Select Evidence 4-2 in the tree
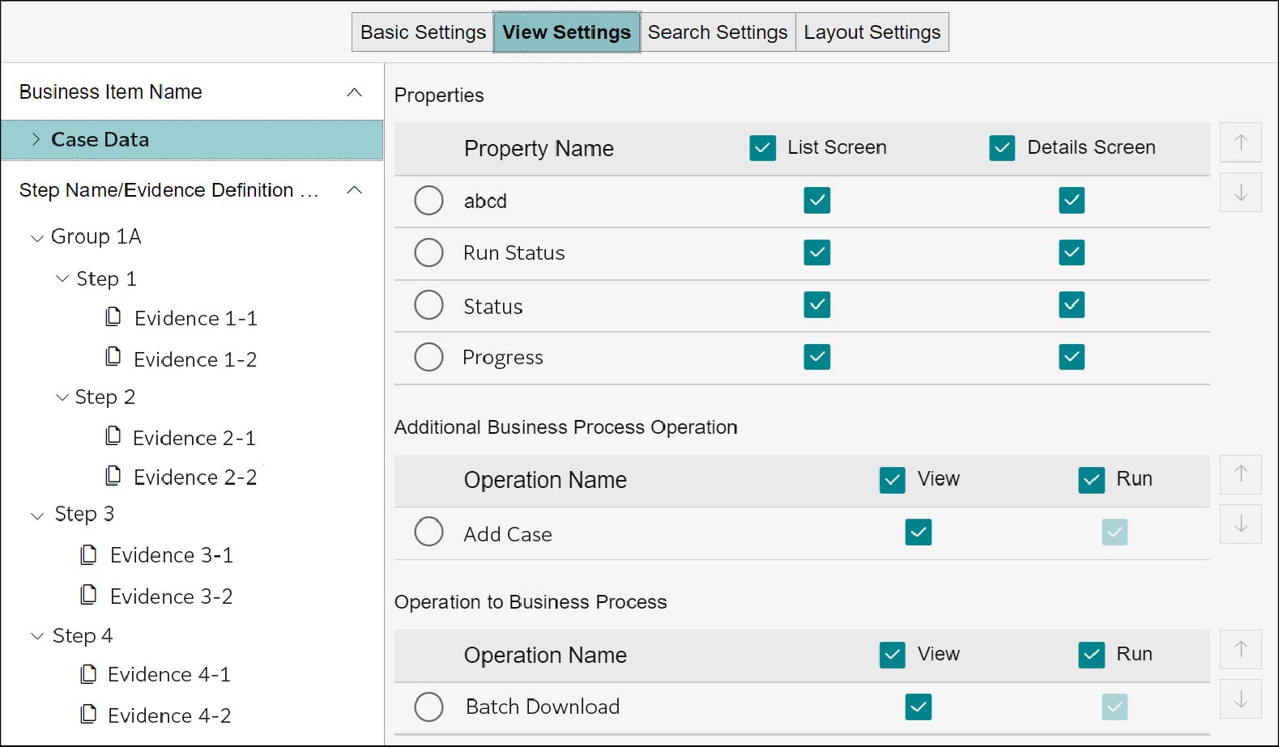Screen dimensions: 1279x747 (x=169, y=715)
